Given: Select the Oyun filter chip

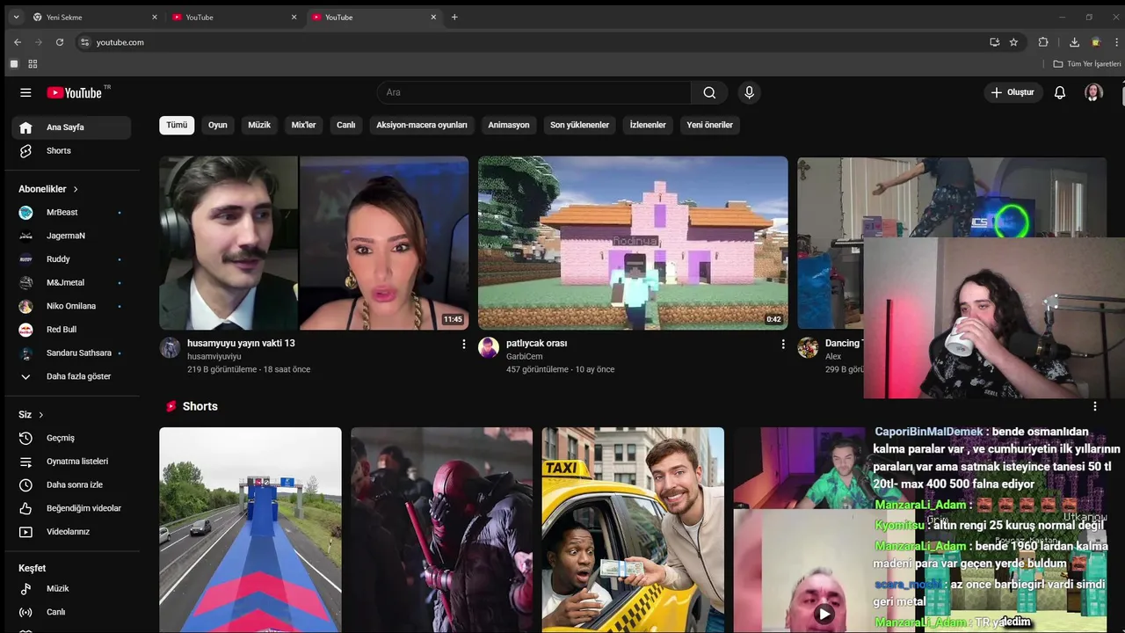Looking at the screenshot, I should tap(218, 125).
